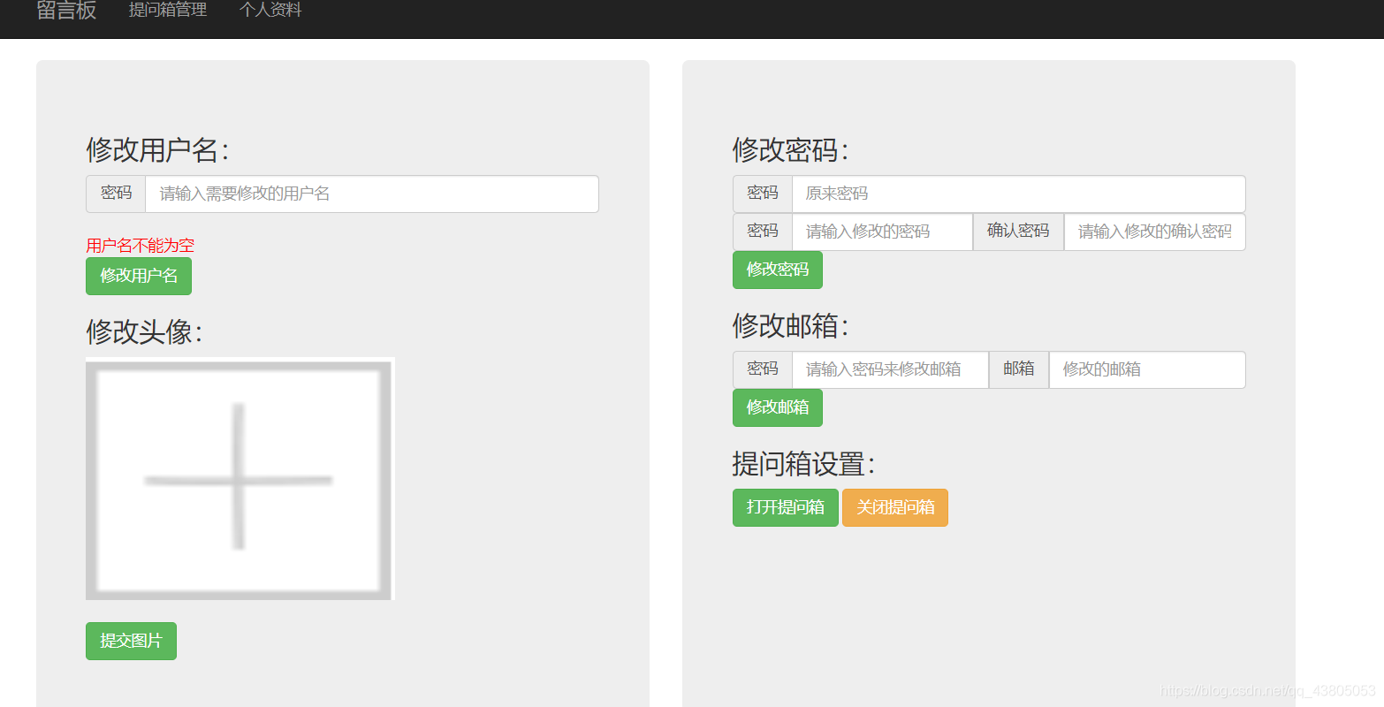
Task: Click the 修改密码: heading
Action: (x=790, y=150)
